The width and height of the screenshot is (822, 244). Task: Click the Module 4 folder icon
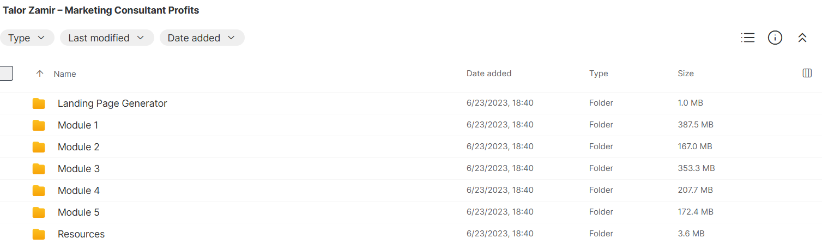[x=39, y=191]
